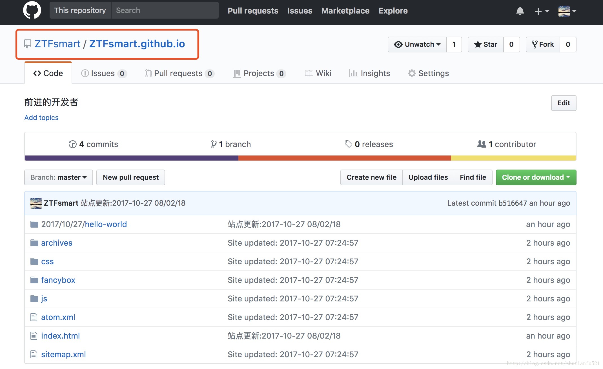Open the Wiki tab
This screenshot has width=603, height=369.
coord(318,73)
